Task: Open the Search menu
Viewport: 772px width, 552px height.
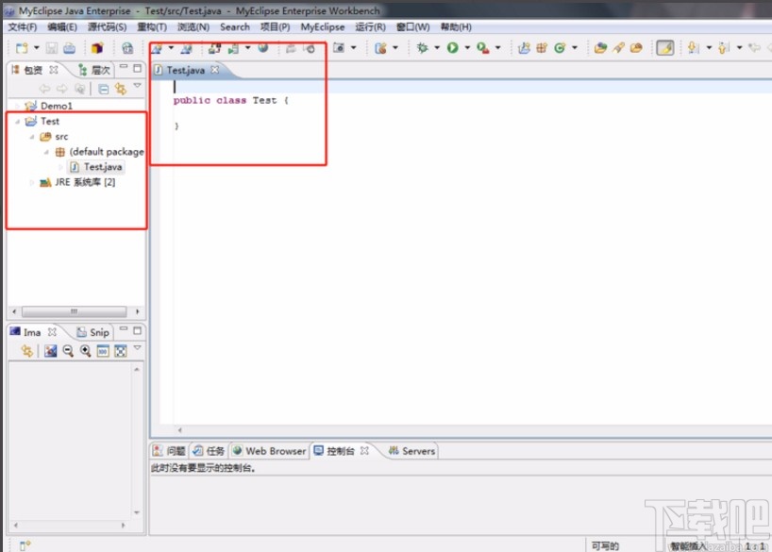Action: 235,27
